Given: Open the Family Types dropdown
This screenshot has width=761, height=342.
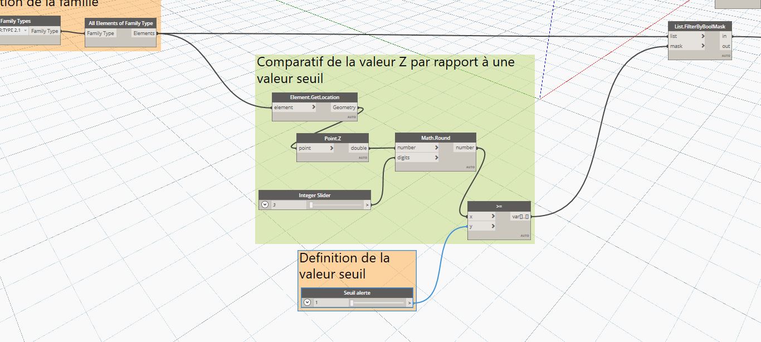Looking at the screenshot, I should [x=25, y=31].
